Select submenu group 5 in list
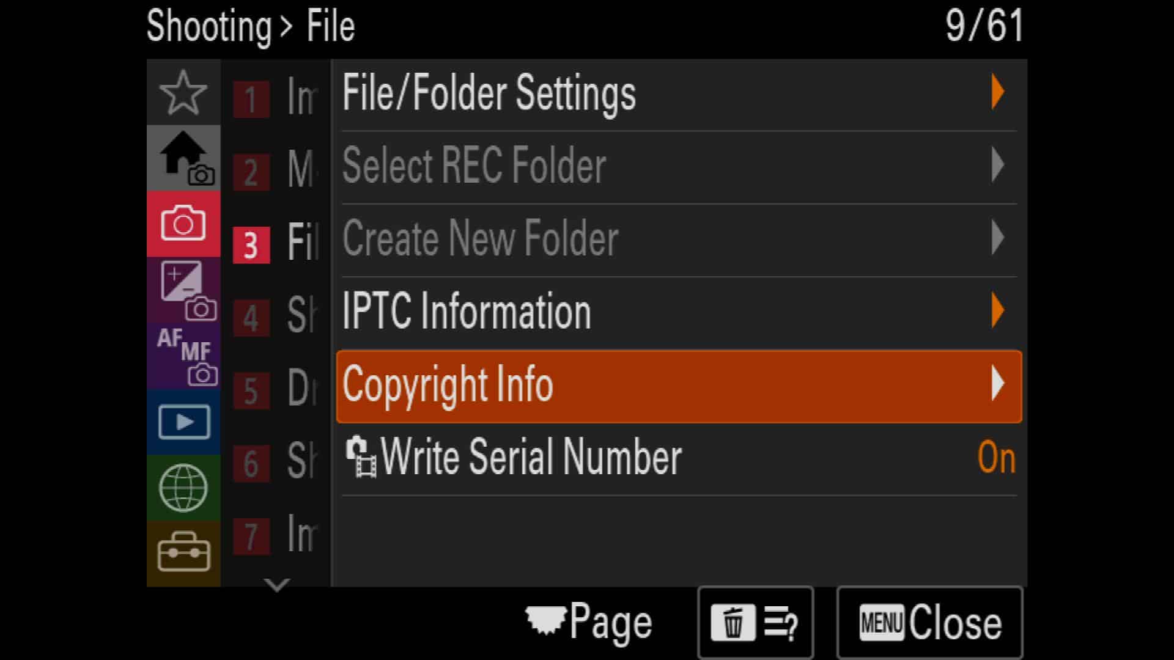The width and height of the screenshot is (1174, 660). 276,389
